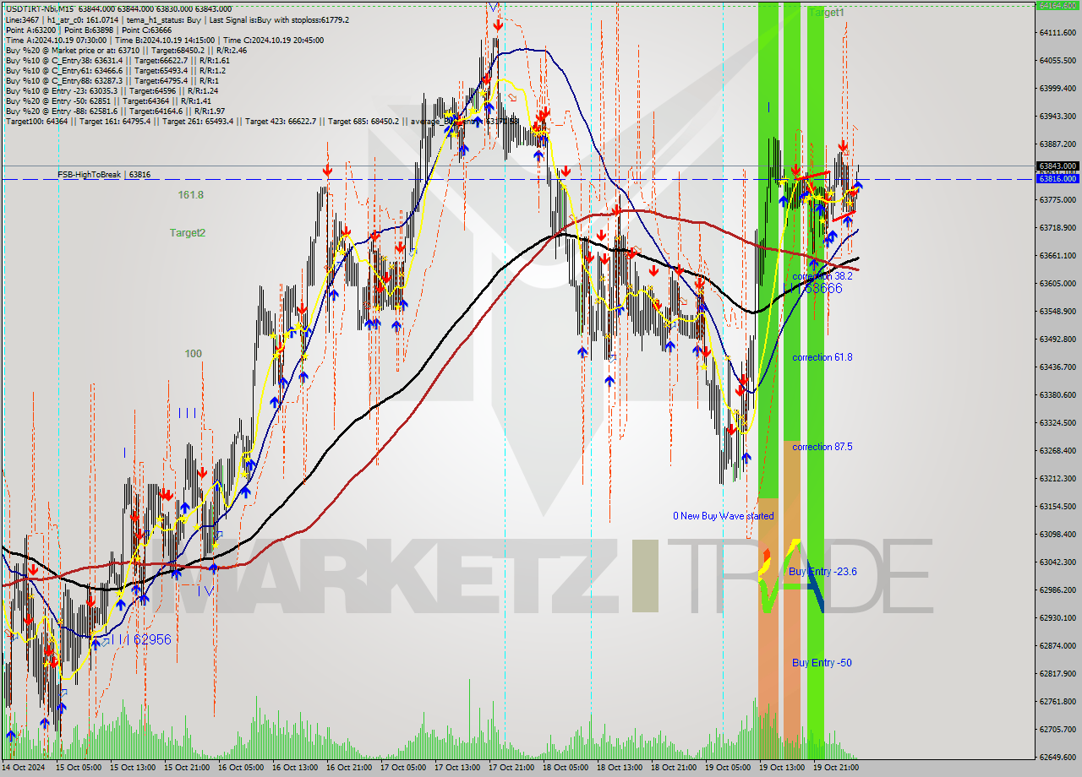Click 63042.300 on the price axis
This screenshot has width=1082, height=777.
click(1057, 562)
